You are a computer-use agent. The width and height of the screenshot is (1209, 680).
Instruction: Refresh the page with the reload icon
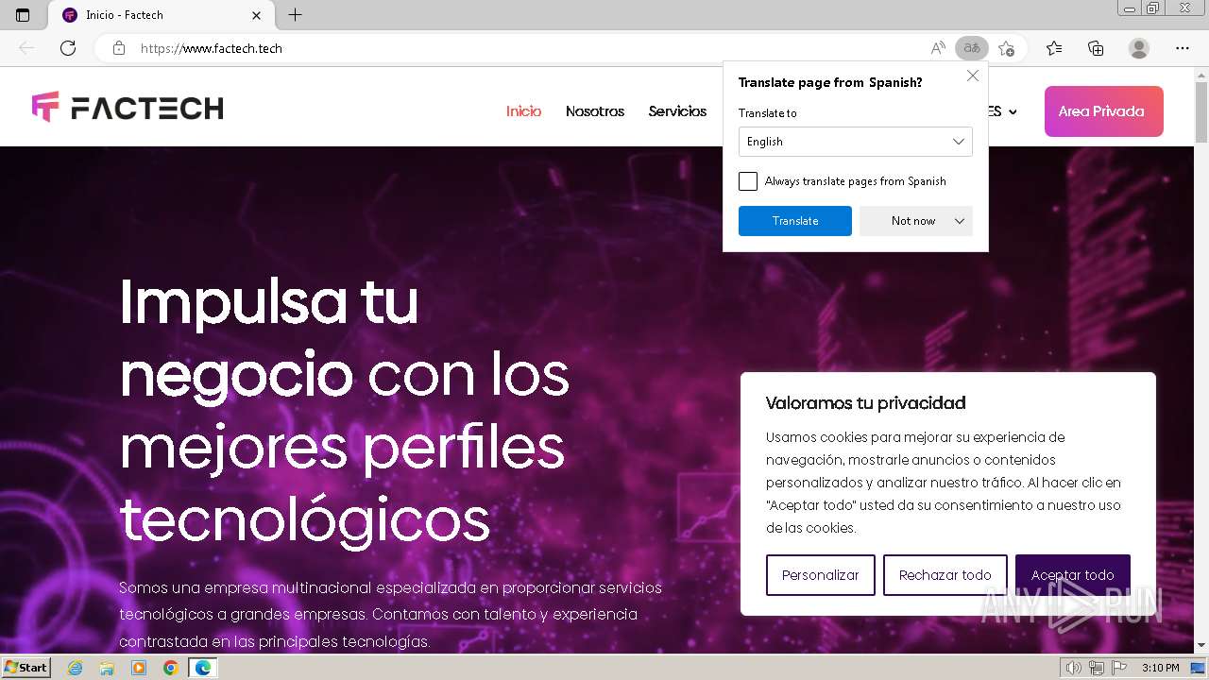68,48
